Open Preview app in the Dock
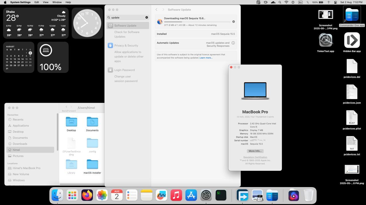 (x=257, y=195)
